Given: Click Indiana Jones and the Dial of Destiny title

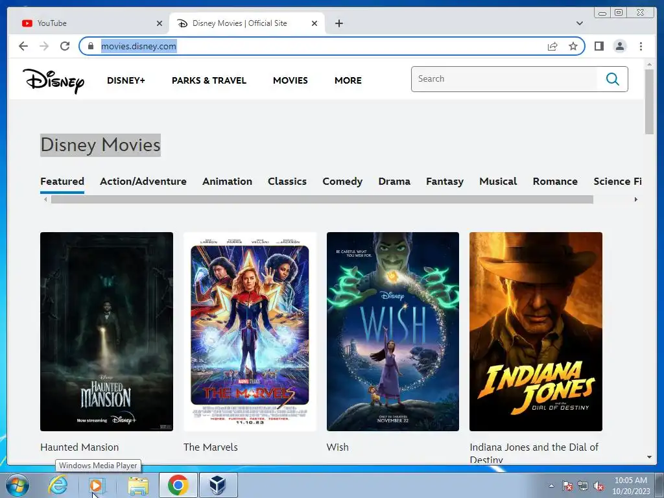Looking at the screenshot, I should click(534, 453).
